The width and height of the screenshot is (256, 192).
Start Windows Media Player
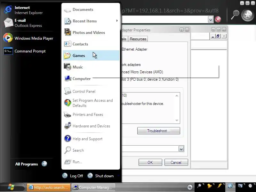point(28,38)
